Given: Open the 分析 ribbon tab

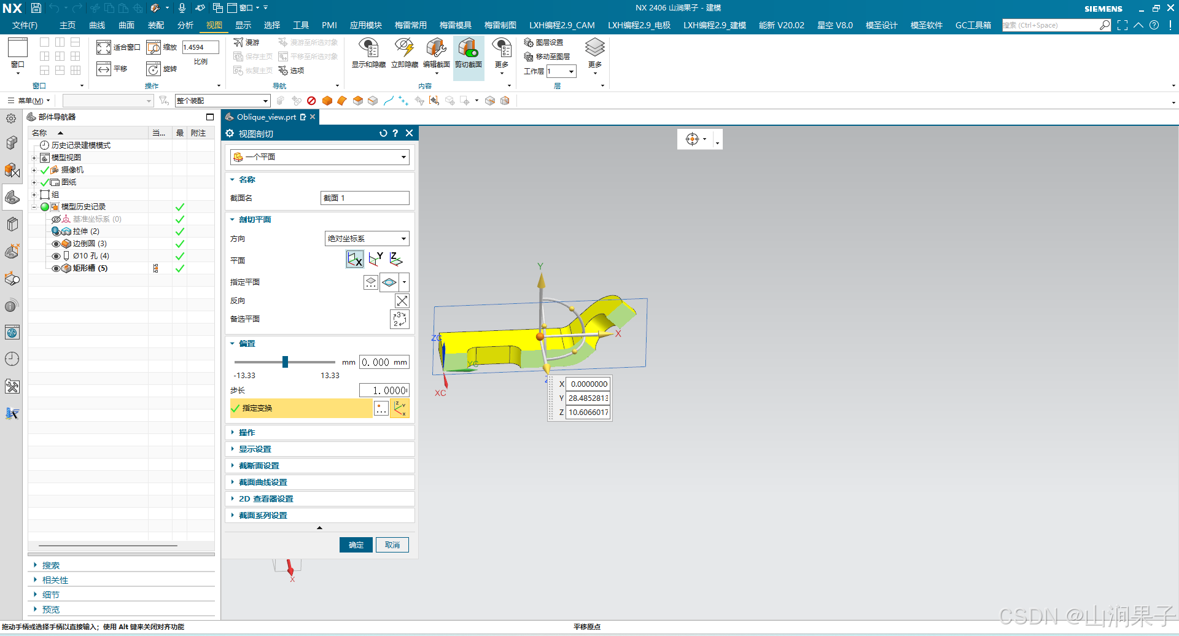Looking at the screenshot, I should tap(185, 25).
